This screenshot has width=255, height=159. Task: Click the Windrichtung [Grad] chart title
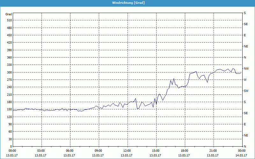point(127,3)
